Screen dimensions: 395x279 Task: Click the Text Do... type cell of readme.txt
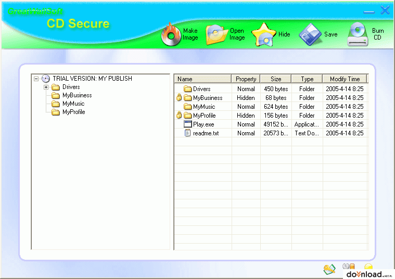pos(307,133)
